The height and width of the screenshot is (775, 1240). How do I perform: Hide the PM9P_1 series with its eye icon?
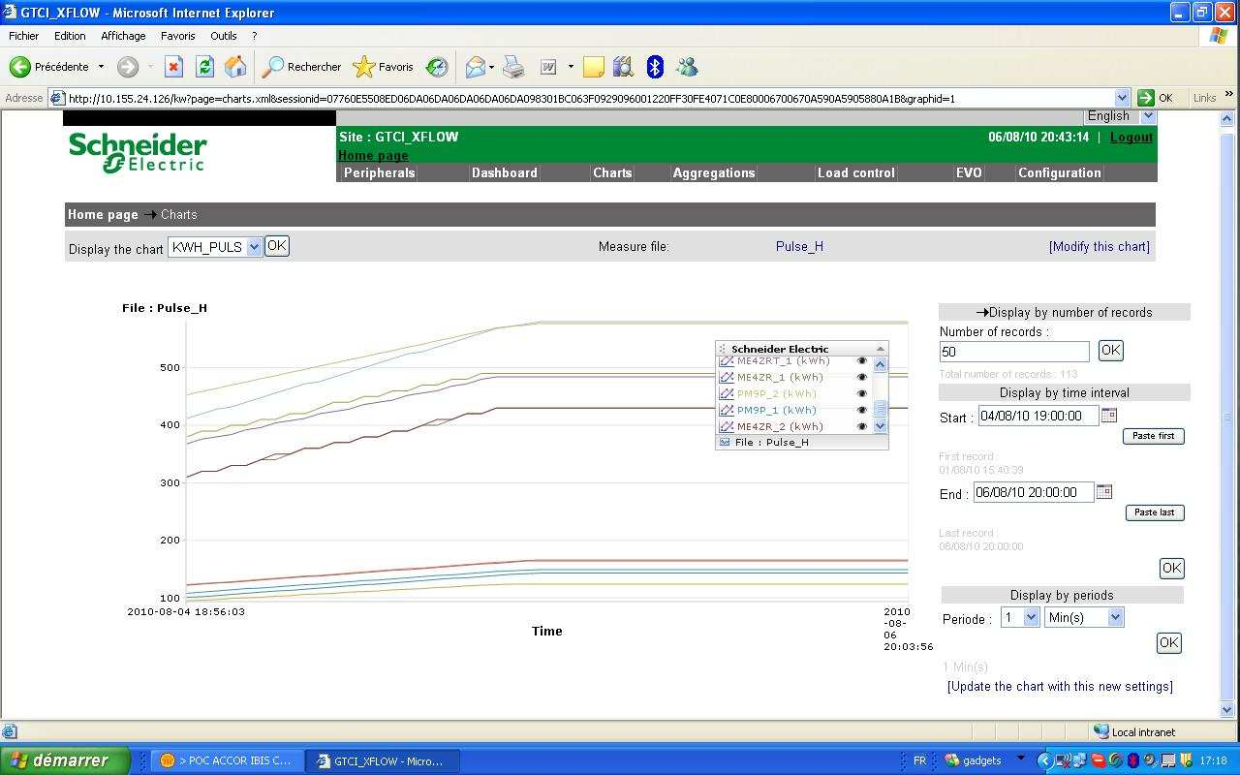coord(861,411)
